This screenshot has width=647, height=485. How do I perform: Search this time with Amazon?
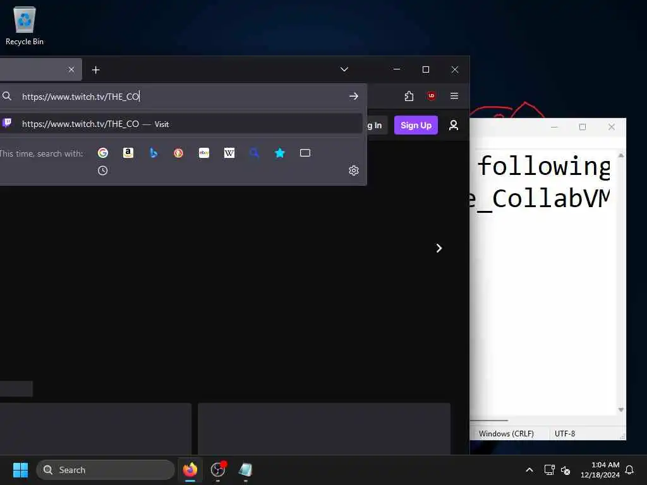pos(128,153)
